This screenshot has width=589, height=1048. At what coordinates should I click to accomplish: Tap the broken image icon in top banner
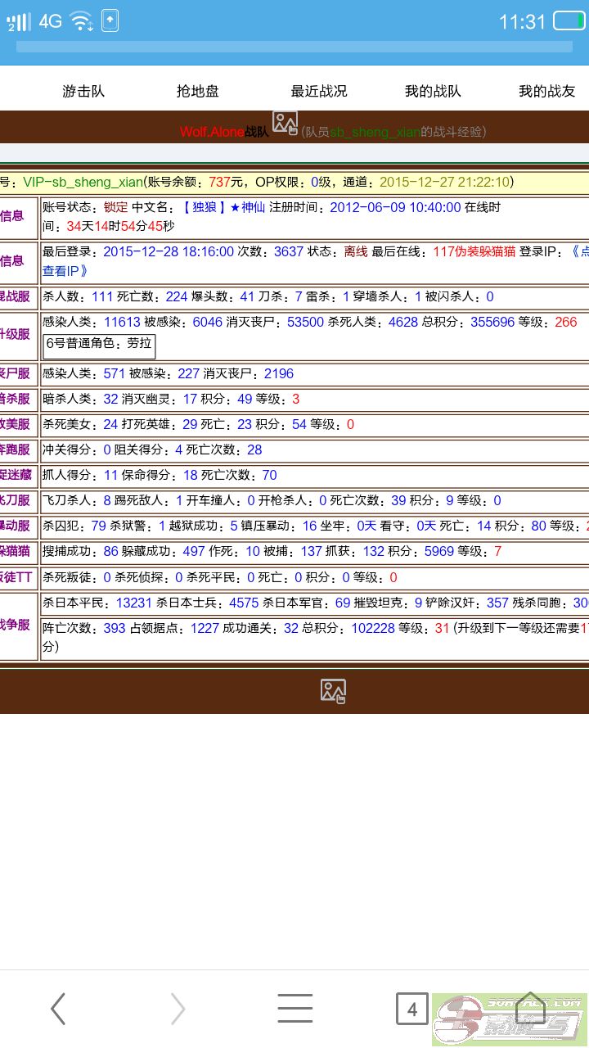point(285,124)
